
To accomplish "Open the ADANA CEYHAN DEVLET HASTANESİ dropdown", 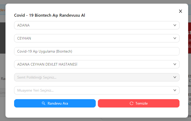I will pos(97,64).
